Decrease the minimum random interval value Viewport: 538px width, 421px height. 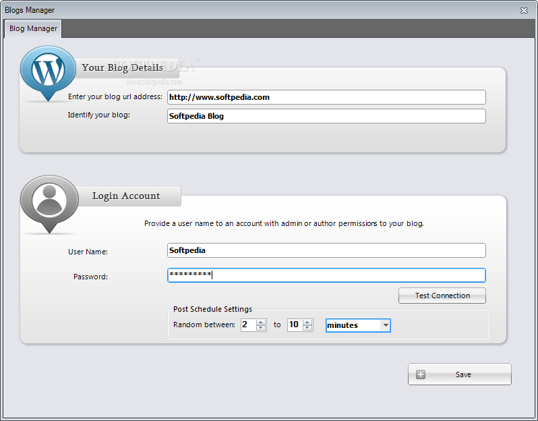(x=261, y=328)
